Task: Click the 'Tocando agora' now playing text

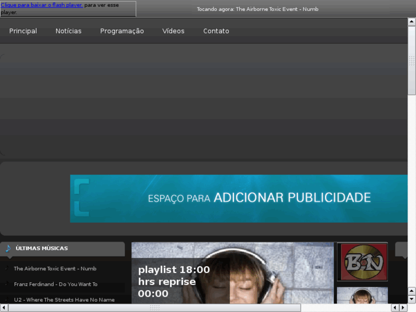Action: coord(257,9)
